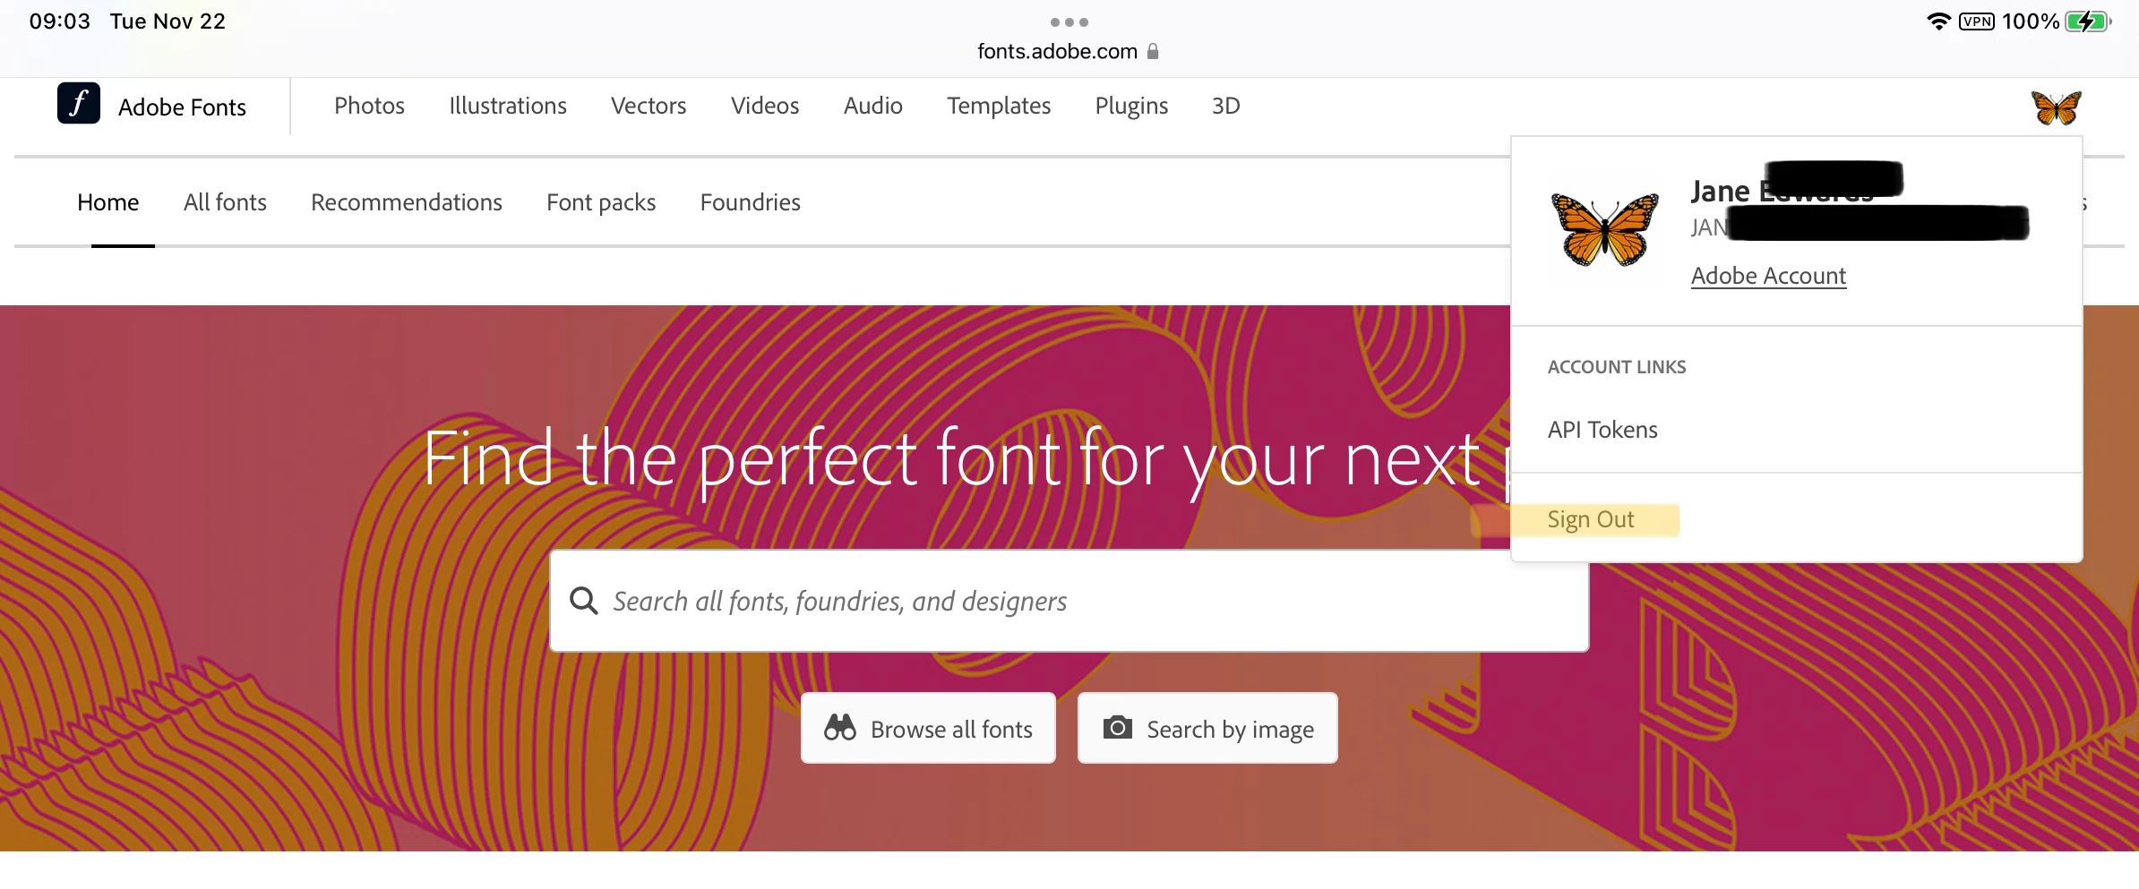The image size is (2139, 889).
Task: Tap the Wi-Fi status icon
Action: click(1938, 21)
